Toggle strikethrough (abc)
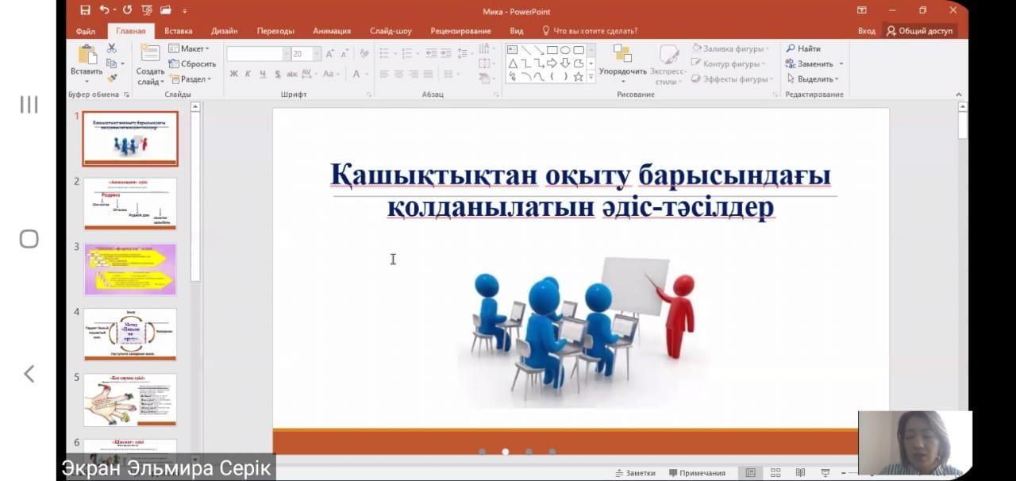 pos(291,74)
